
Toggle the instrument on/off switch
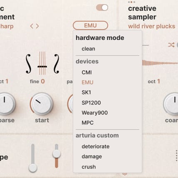point(102,7)
